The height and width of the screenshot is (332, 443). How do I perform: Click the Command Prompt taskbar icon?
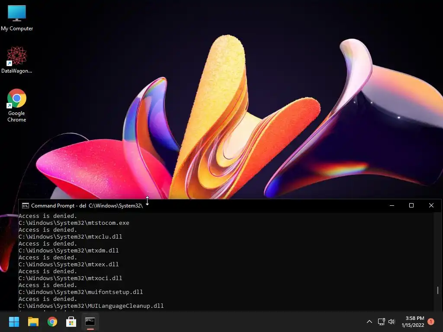coord(90,322)
